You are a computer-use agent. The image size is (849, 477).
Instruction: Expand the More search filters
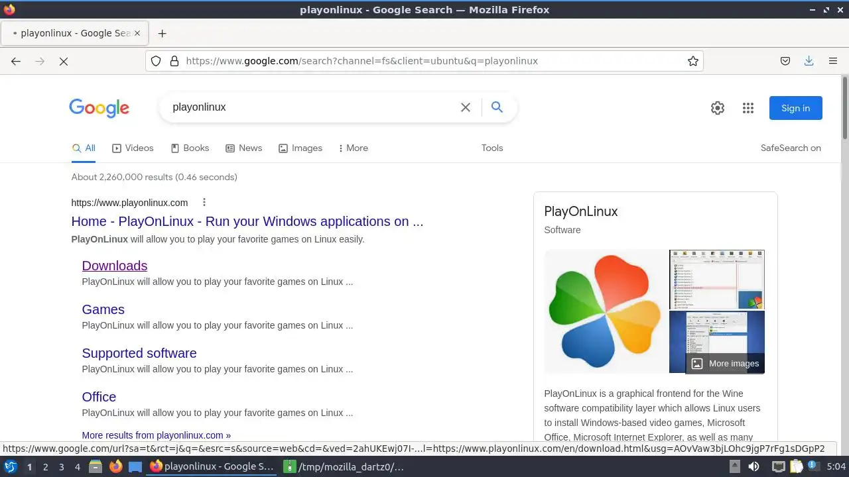coord(354,148)
